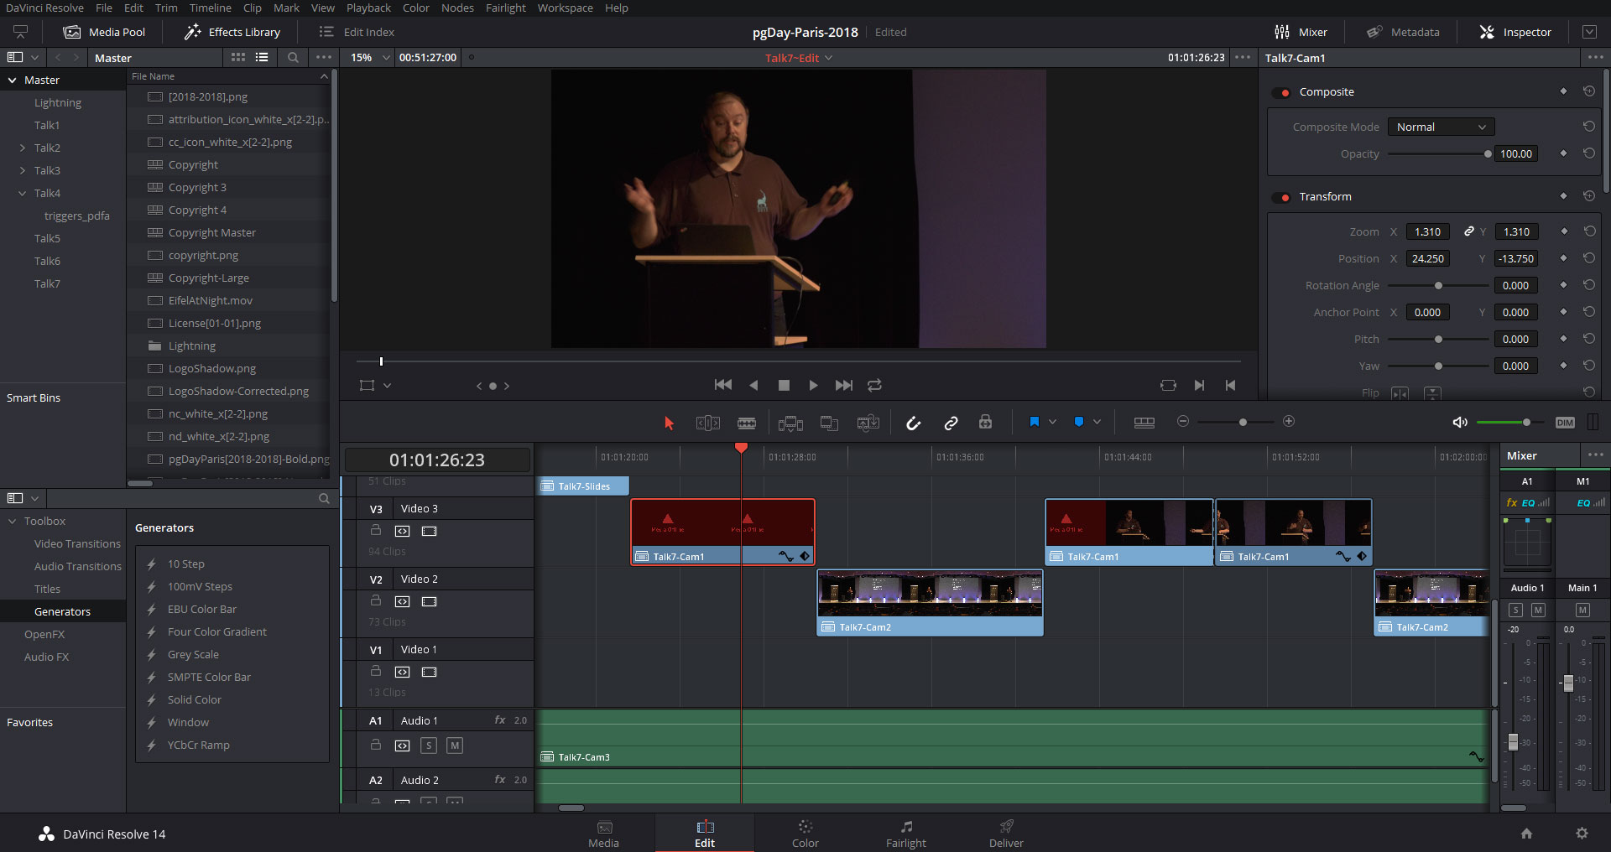Switch to the Color page

coord(805,834)
